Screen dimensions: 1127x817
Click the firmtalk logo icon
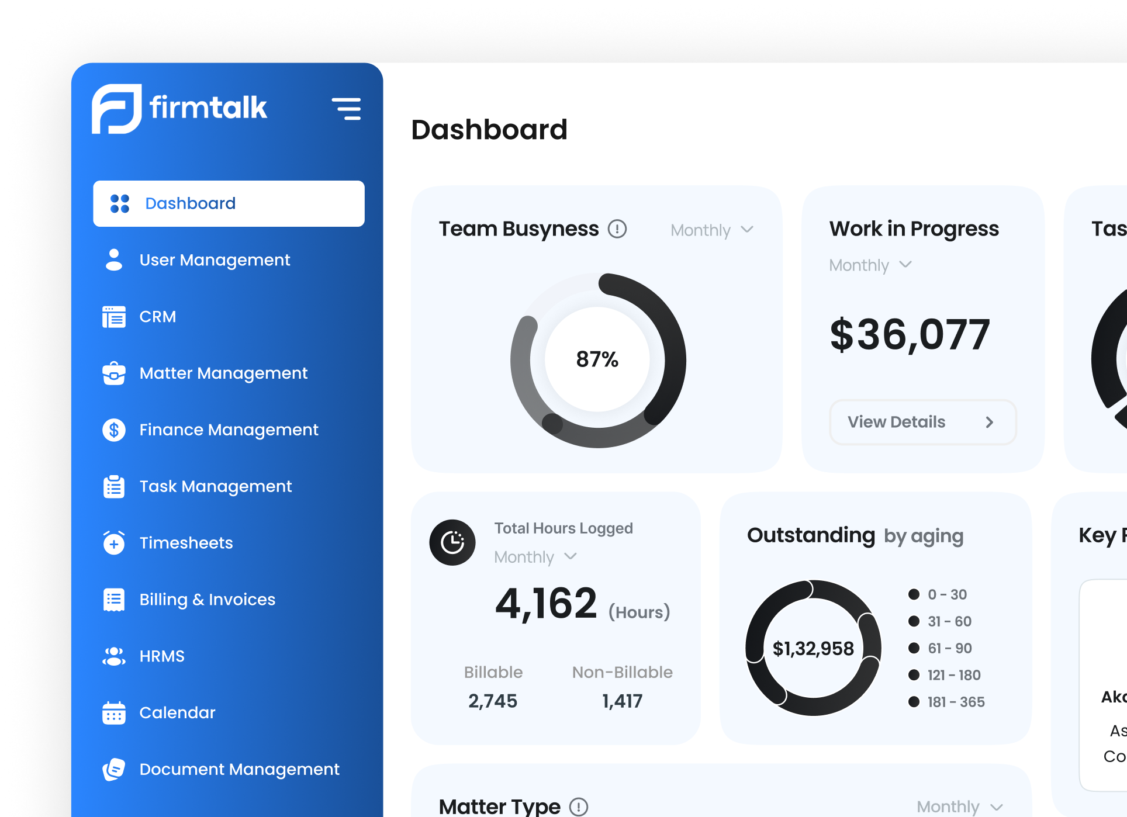click(x=117, y=109)
